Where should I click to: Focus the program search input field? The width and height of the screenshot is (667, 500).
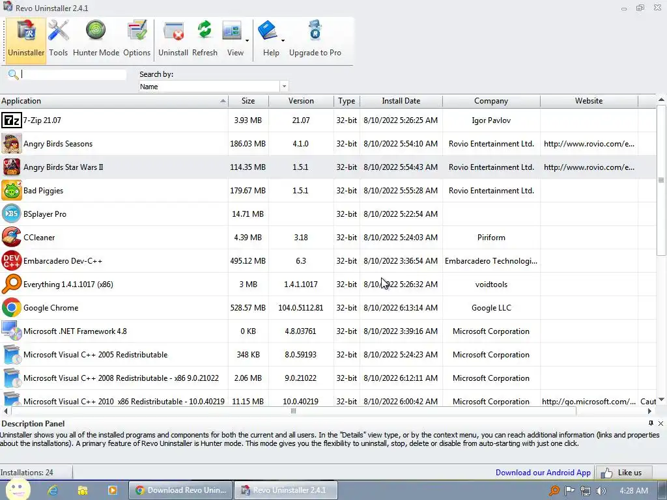click(74, 75)
